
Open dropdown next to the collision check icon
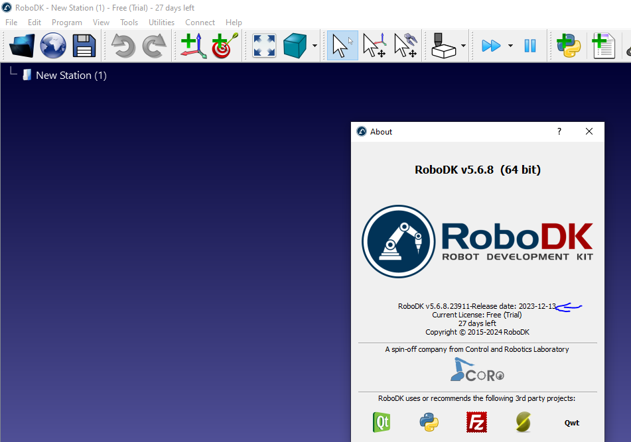point(463,46)
